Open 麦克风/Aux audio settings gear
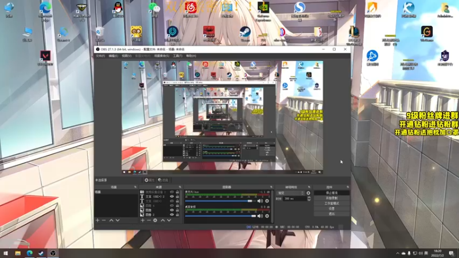Image resolution: width=459 pixels, height=258 pixels. point(267,201)
